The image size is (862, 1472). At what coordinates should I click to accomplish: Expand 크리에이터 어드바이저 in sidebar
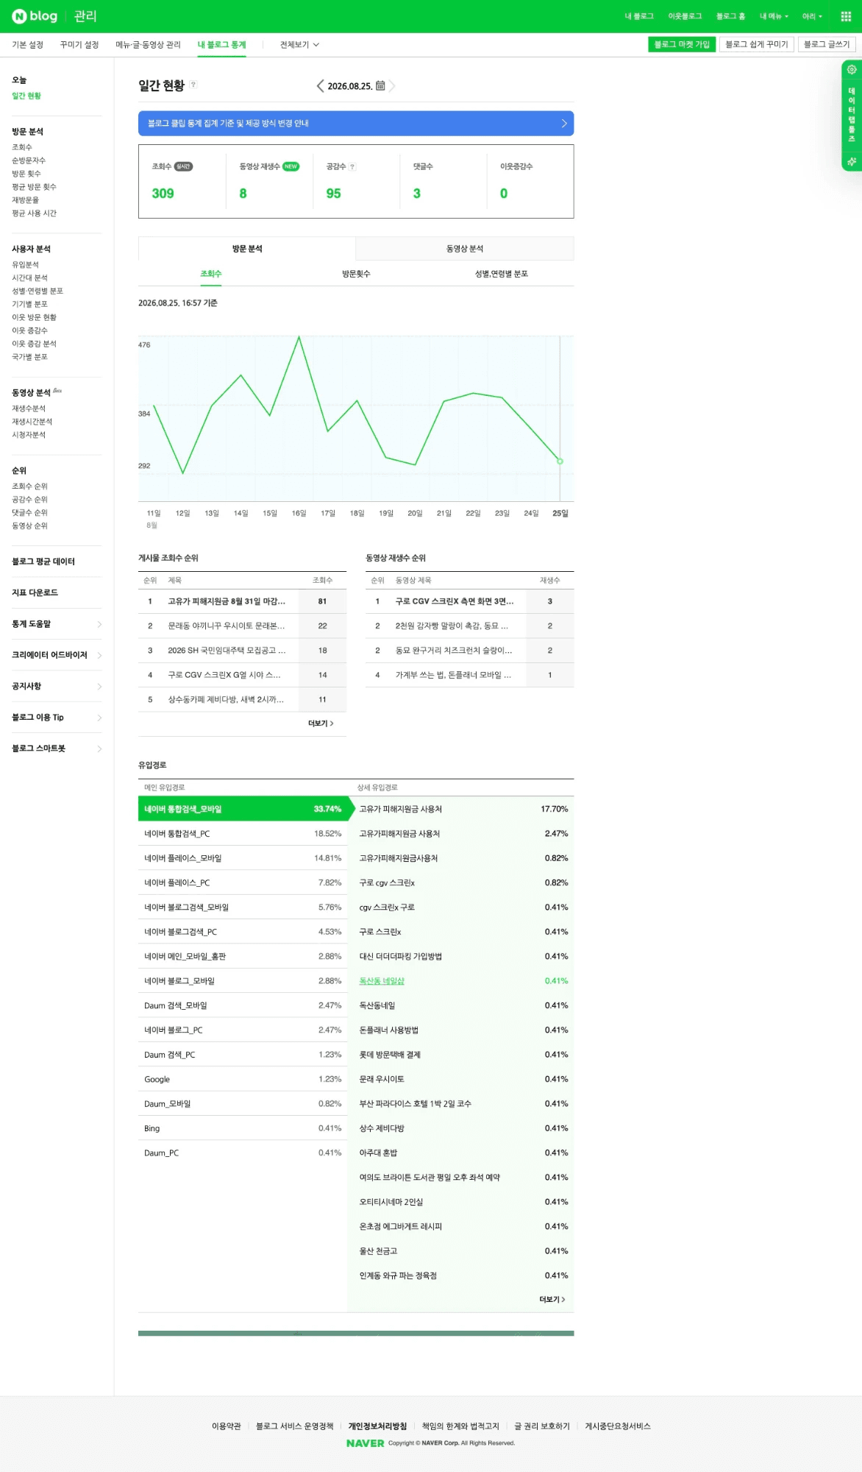click(57, 655)
